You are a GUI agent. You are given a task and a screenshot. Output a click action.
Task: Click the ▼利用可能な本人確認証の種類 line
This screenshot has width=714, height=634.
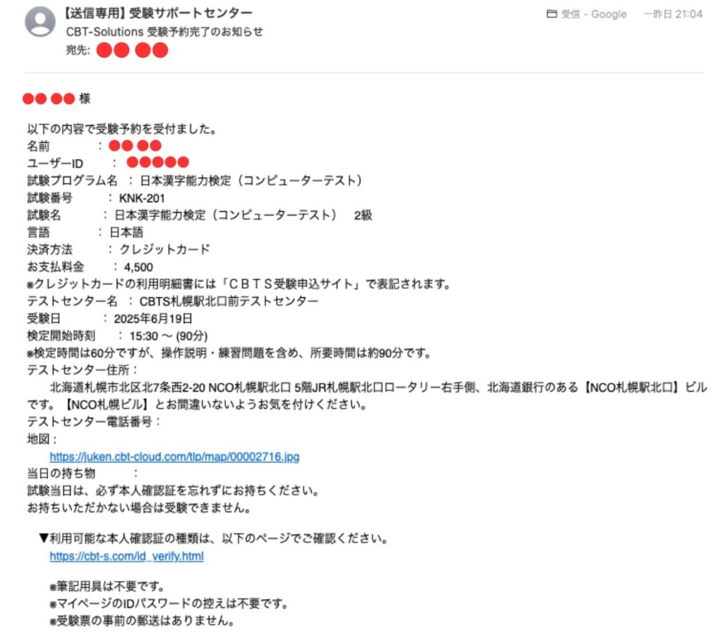pyautogui.click(x=213, y=538)
